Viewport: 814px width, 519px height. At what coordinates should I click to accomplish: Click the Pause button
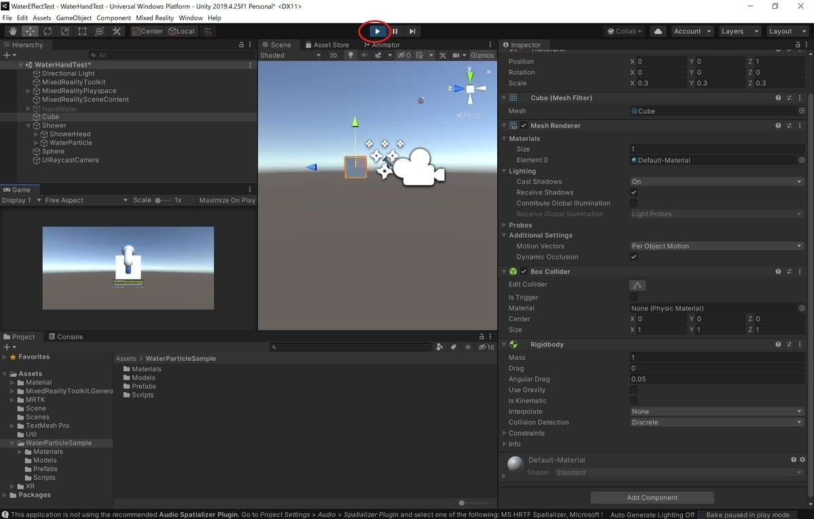395,31
